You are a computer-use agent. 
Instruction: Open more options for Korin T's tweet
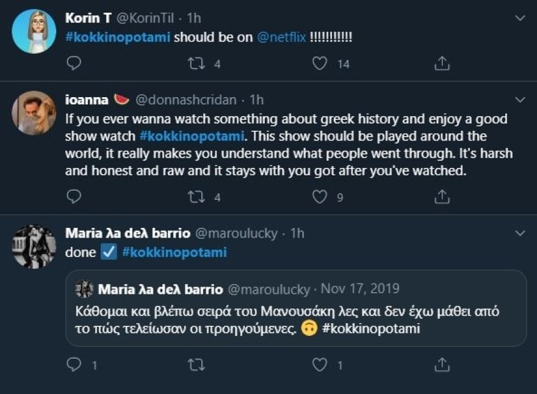click(520, 18)
